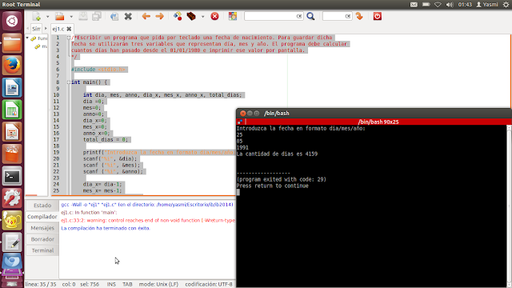
Task: Open Ubuntu Dash from the launcher
Action: [x=12, y=22]
